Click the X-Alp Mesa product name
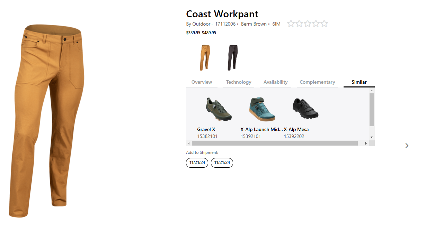Screen dimensions: 426x232 [296, 129]
